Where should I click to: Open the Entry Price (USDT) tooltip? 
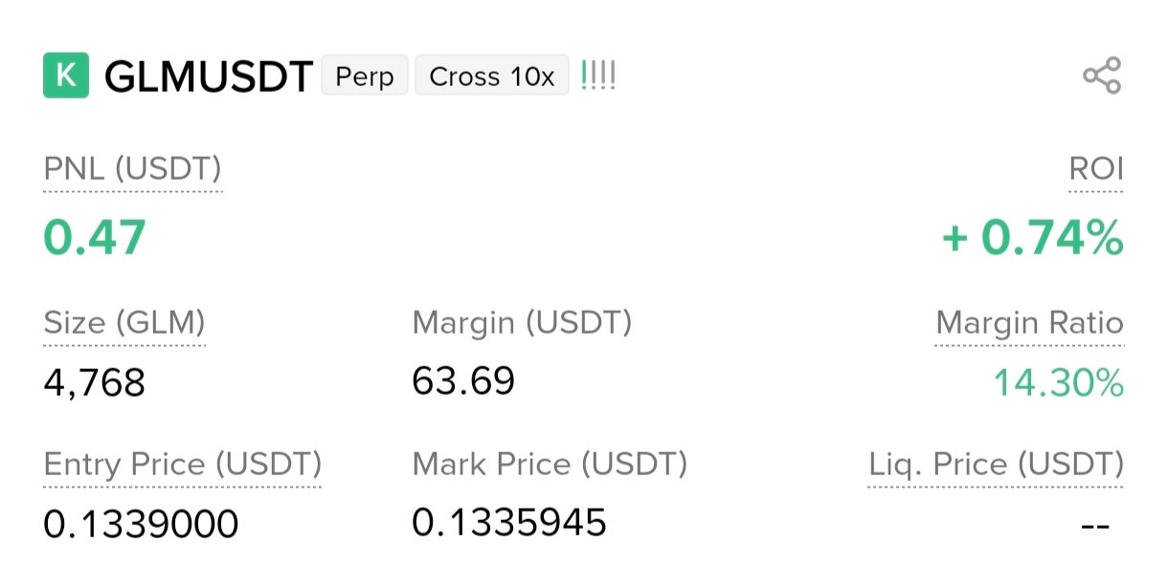tap(183, 466)
